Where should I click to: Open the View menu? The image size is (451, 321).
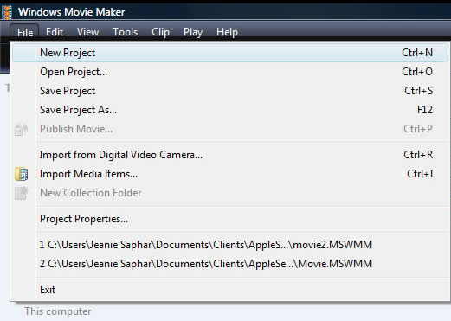[x=87, y=32]
